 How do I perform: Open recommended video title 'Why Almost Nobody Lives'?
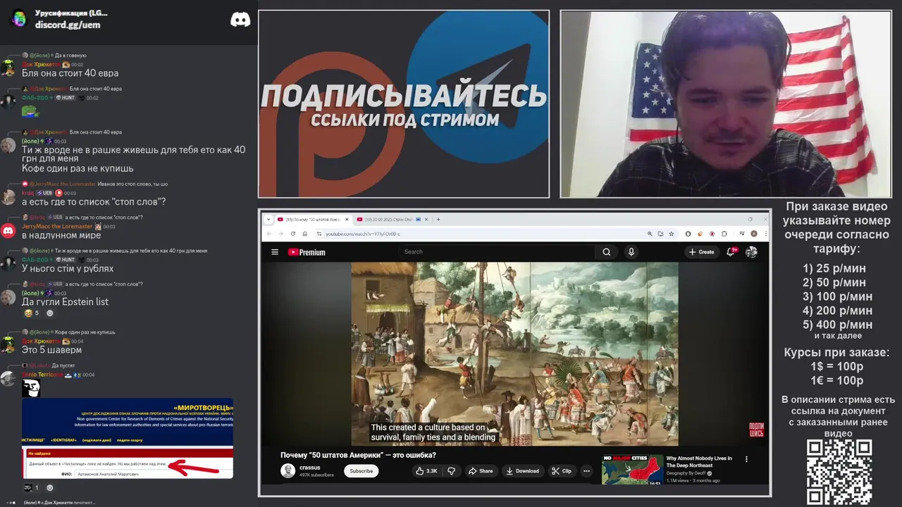pos(699,462)
